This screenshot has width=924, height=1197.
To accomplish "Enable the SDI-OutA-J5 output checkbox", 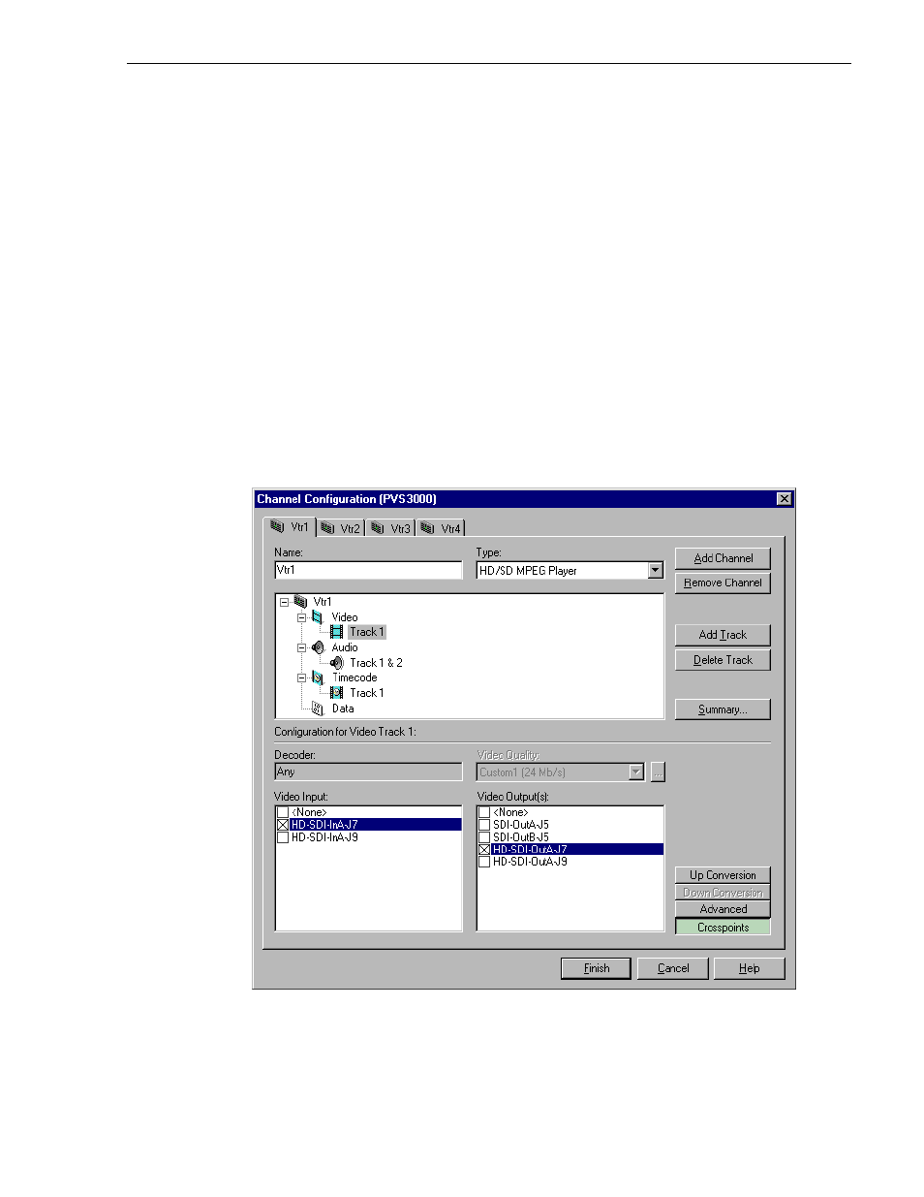I will tap(484, 825).
